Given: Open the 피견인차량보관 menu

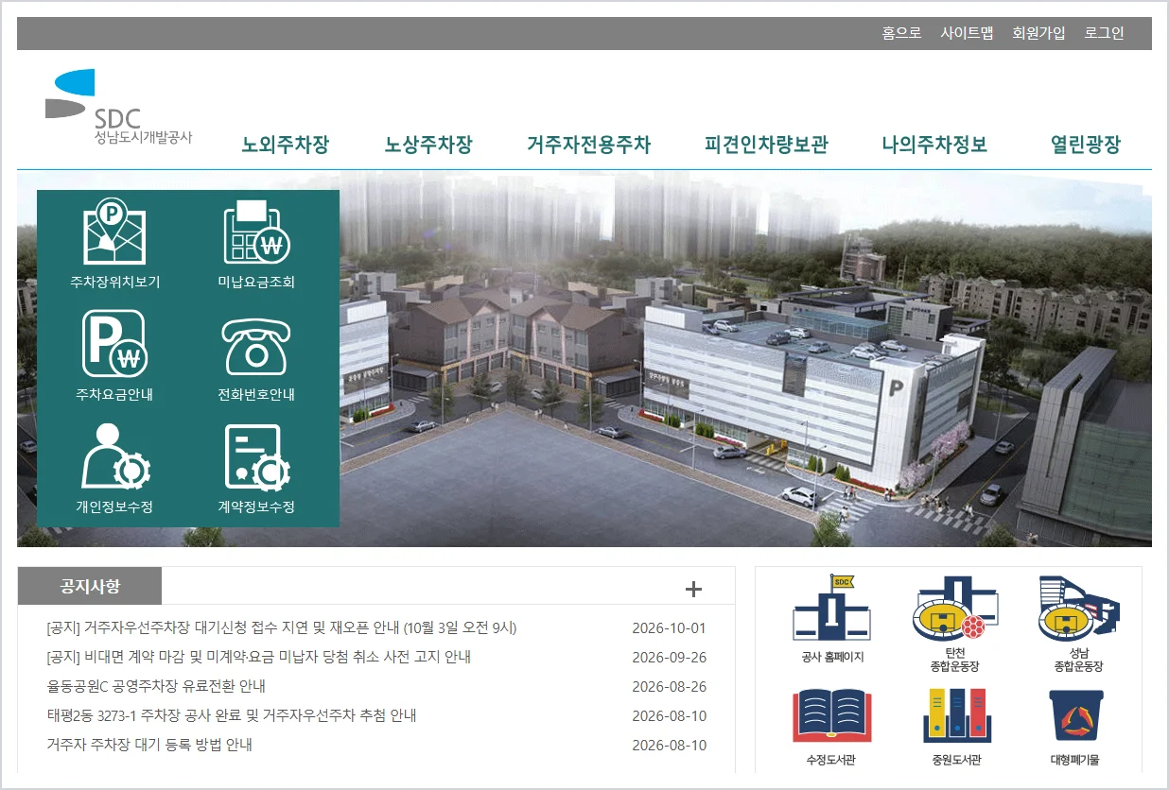Looking at the screenshot, I should [766, 145].
